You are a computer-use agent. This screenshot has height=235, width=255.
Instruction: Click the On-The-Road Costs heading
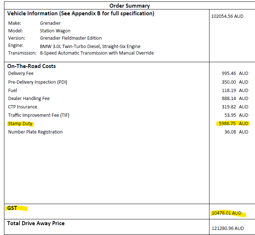pyautogui.click(x=31, y=66)
